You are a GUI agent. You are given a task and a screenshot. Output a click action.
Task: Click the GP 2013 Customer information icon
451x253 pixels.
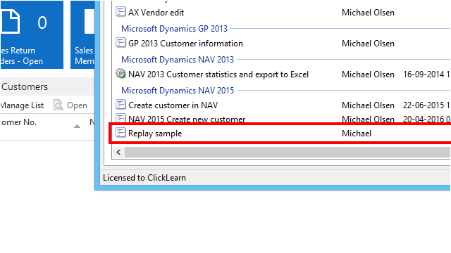tap(121, 43)
